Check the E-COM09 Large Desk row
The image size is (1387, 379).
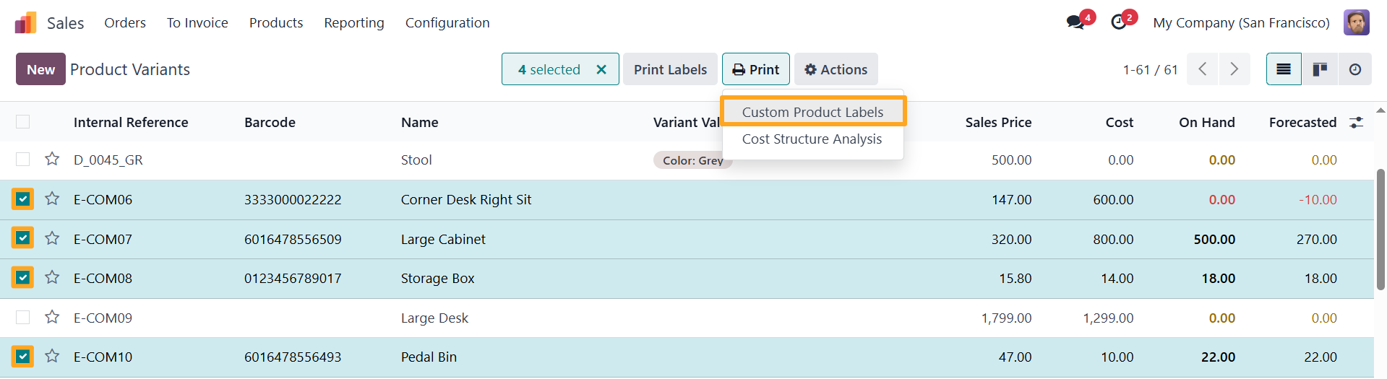click(23, 317)
